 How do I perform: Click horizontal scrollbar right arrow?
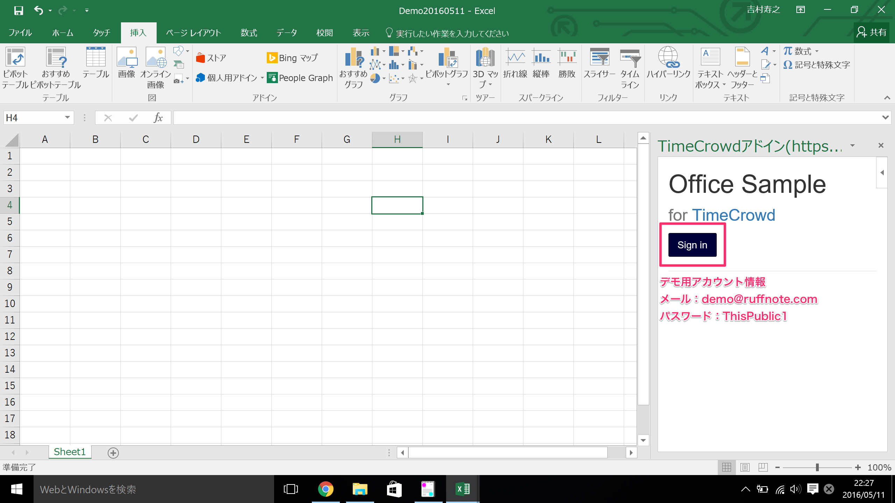tap(631, 453)
